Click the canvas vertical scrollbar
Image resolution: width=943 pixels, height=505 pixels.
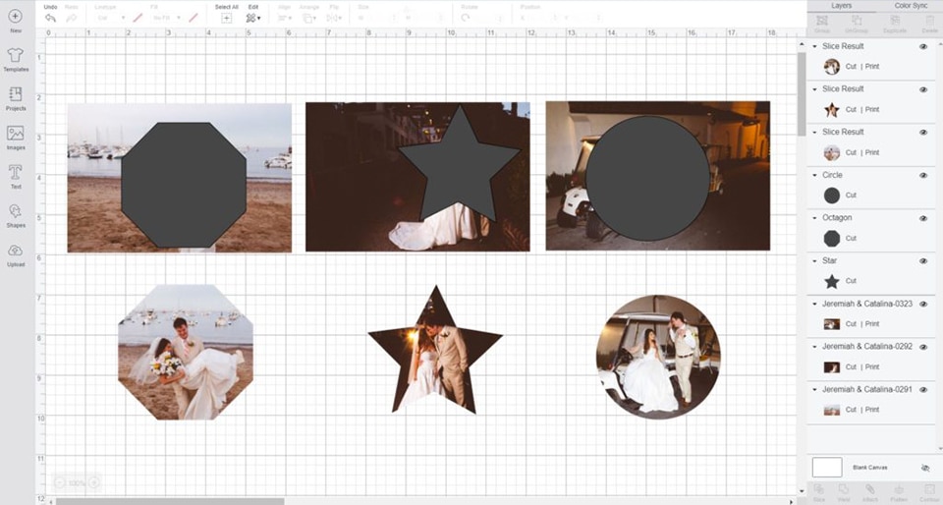[802, 93]
